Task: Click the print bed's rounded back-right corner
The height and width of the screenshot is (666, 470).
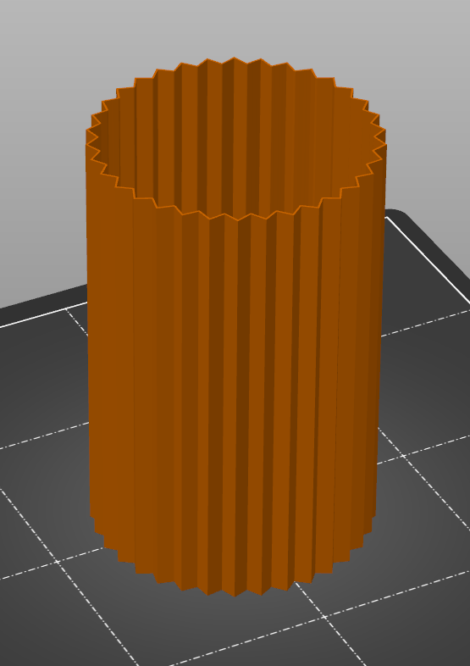Action: click(401, 214)
